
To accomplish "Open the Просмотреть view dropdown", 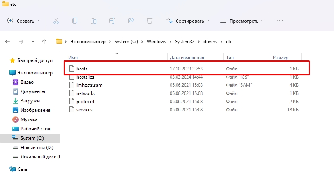I will click(242, 21).
